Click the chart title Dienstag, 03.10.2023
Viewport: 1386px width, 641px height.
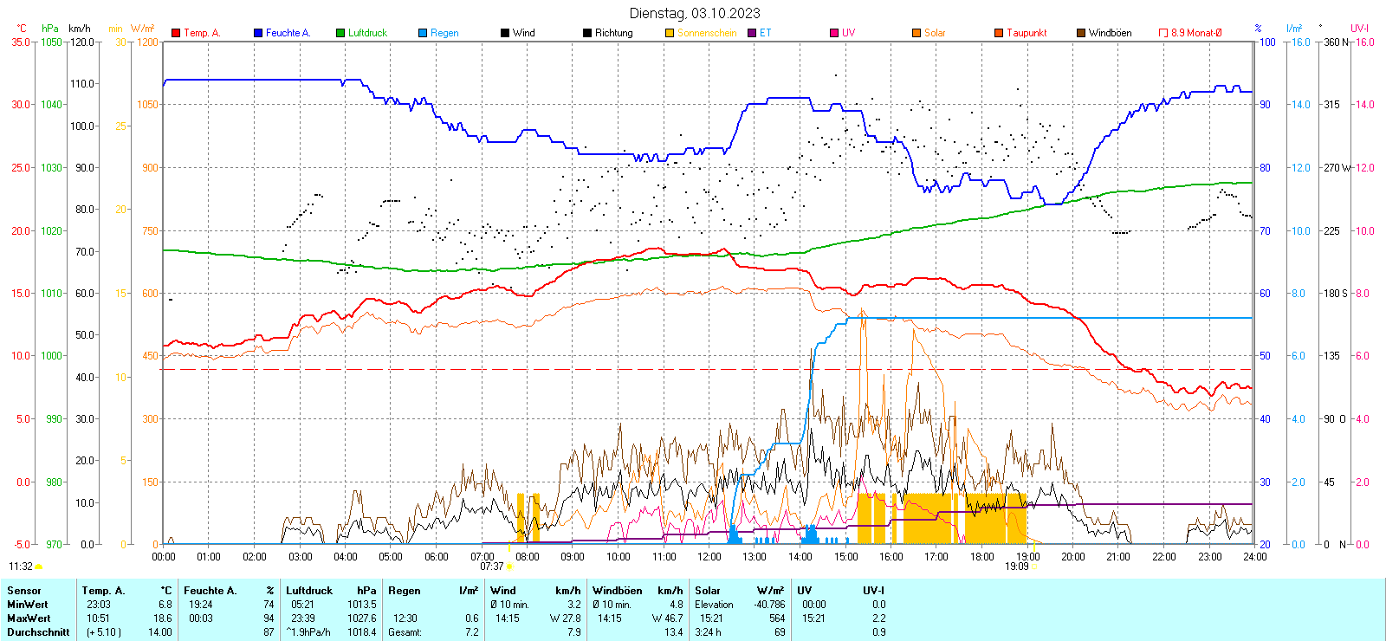point(695,13)
